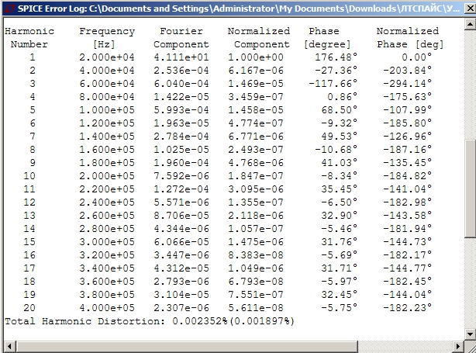This screenshot has height=353, width=476.
Task: Click normalized component 6.167e-06
Action: click(256, 71)
